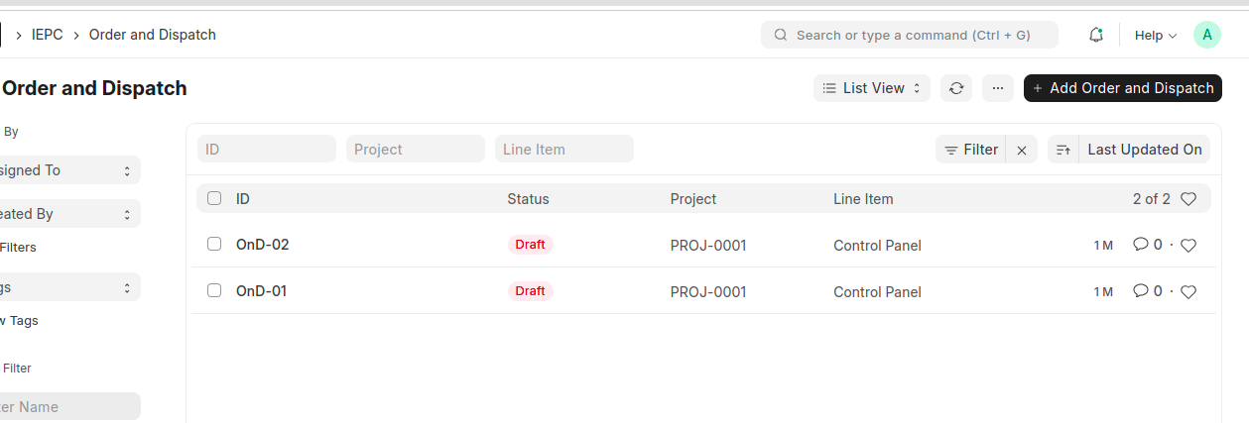The height and width of the screenshot is (423, 1249).
Task: Click the search command bar
Action: click(x=909, y=35)
